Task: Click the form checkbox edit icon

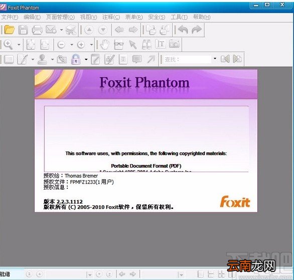Action: (x=109, y=59)
